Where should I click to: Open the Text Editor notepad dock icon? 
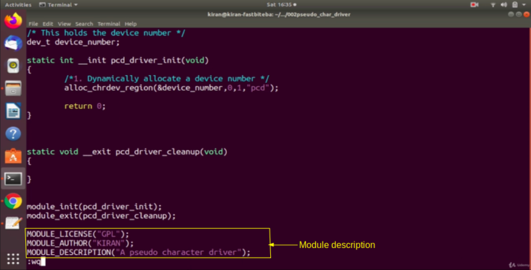(x=13, y=224)
